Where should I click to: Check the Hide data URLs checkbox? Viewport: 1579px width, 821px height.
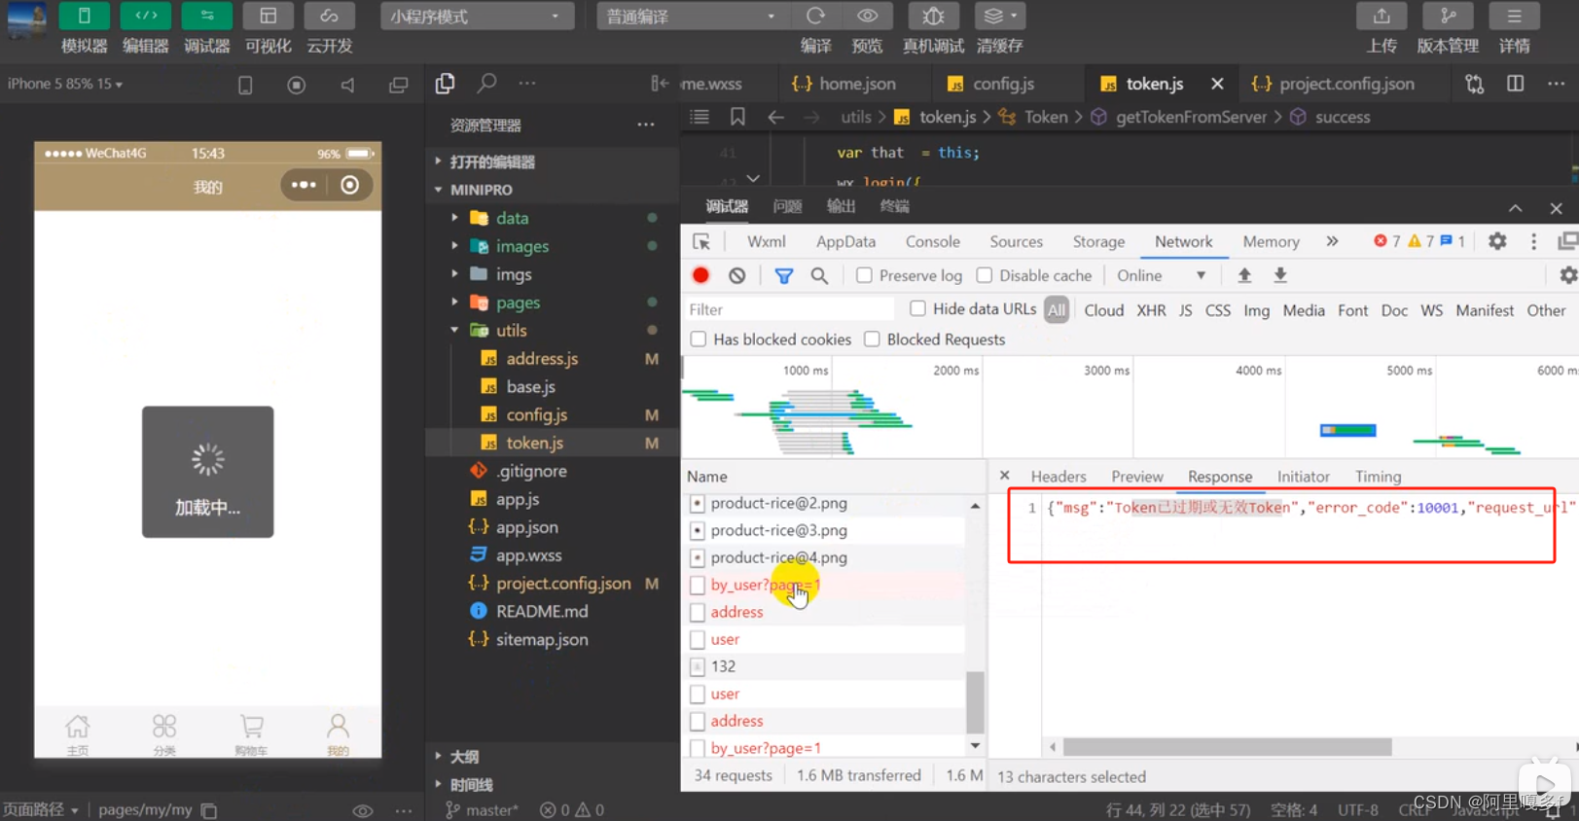point(917,308)
